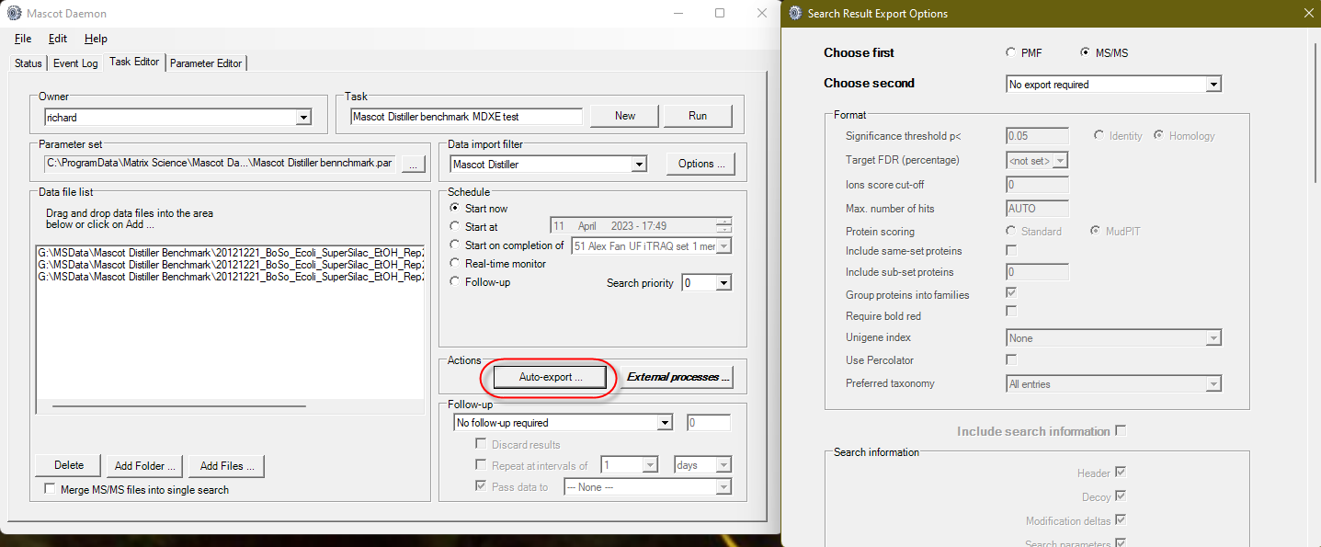Click the Start at date-time stepper arrows
1321x547 pixels.
(x=724, y=226)
